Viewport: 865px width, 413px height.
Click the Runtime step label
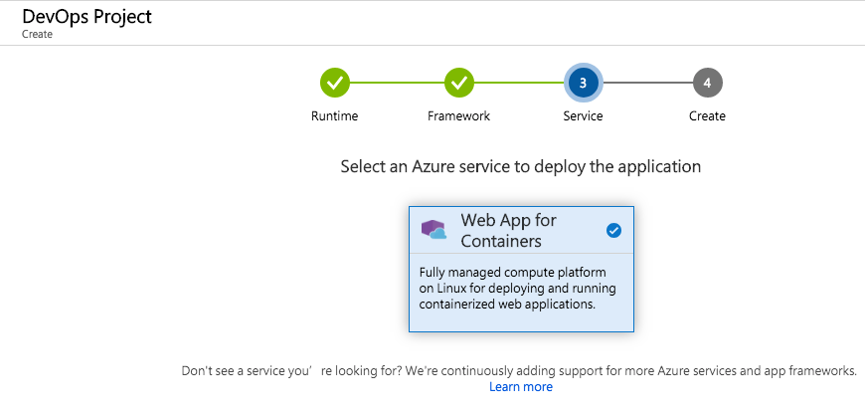tap(335, 116)
